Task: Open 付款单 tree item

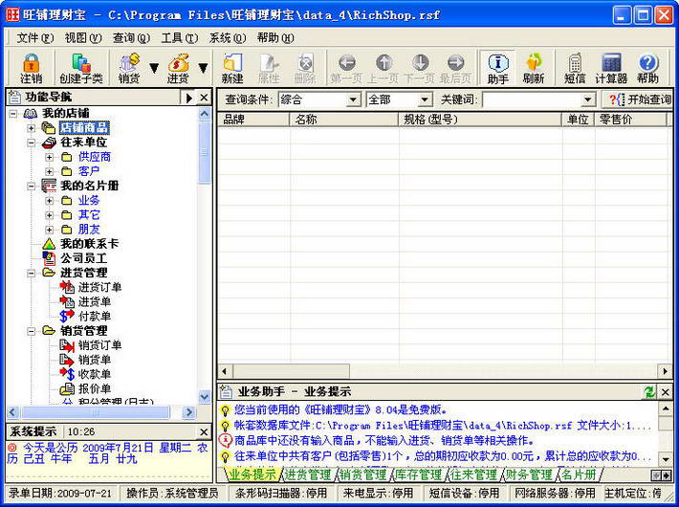Action: pos(95,317)
